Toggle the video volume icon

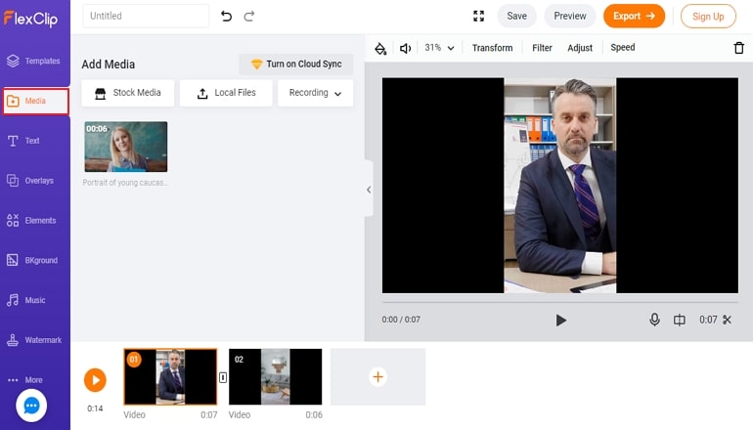pyautogui.click(x=405, y=48)
